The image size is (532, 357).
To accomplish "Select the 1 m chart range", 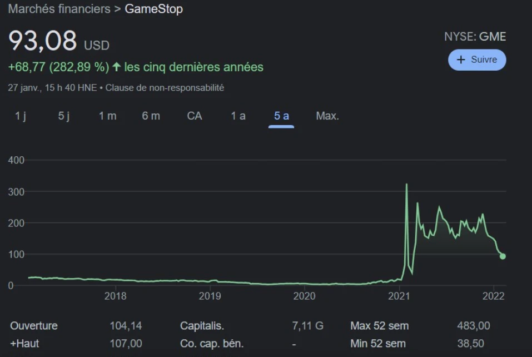I will click(x=107, y=116).
